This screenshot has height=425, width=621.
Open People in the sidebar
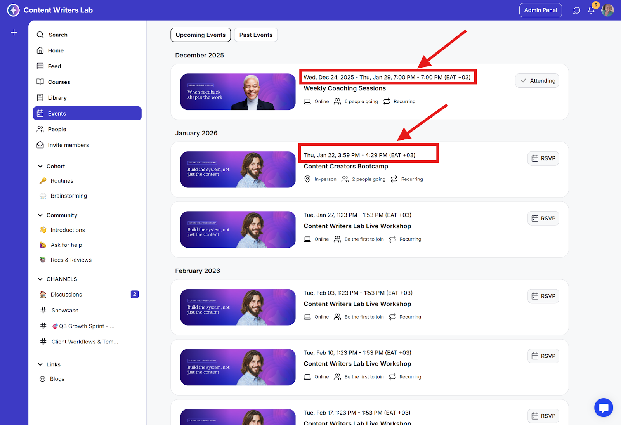tap(87, 129)
